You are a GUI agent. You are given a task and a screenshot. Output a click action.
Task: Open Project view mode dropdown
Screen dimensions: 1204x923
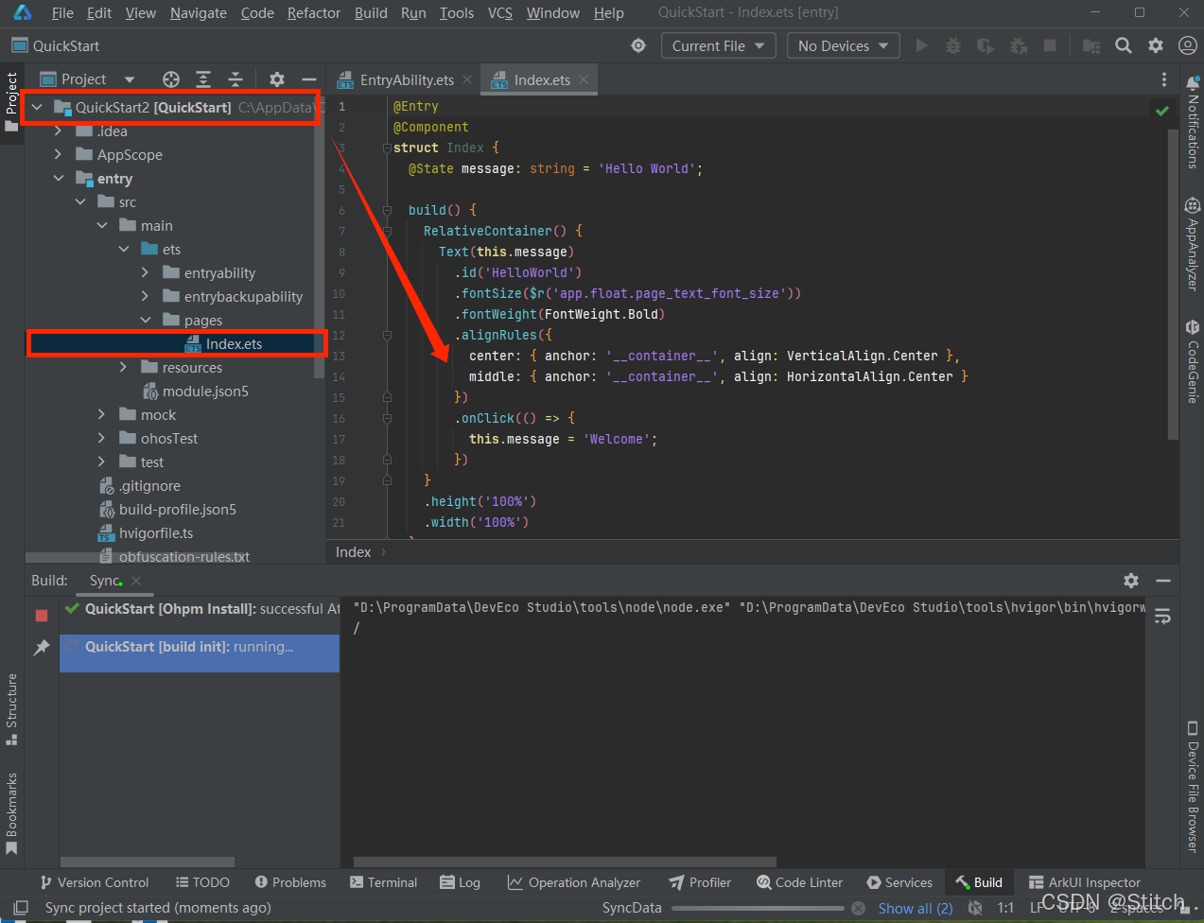point(130,79)
